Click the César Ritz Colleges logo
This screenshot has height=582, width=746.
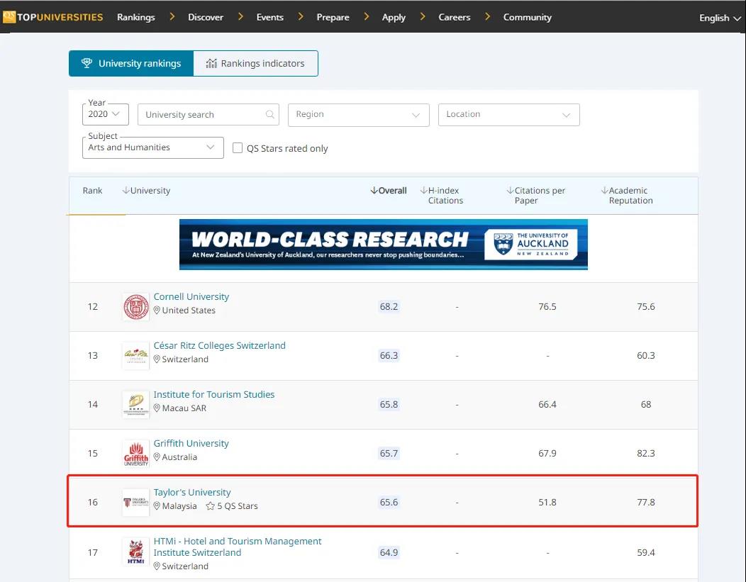pos(136,356)
